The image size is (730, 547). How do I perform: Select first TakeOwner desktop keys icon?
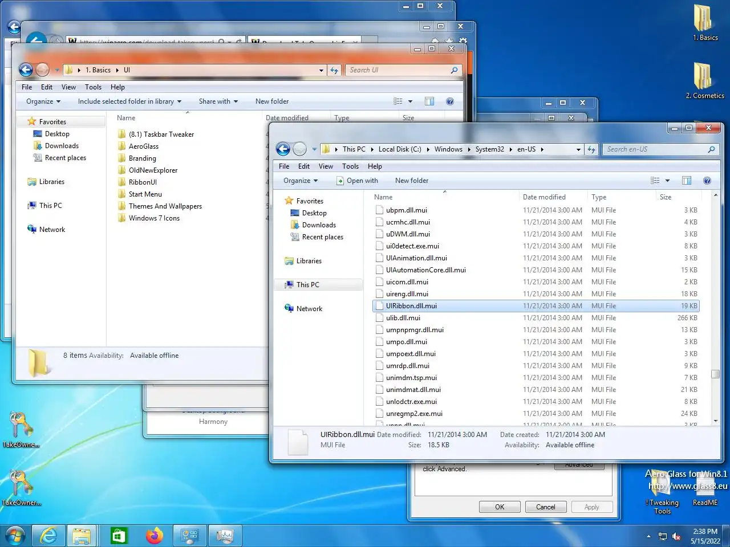pyautogui.click(x=21, y=430)
